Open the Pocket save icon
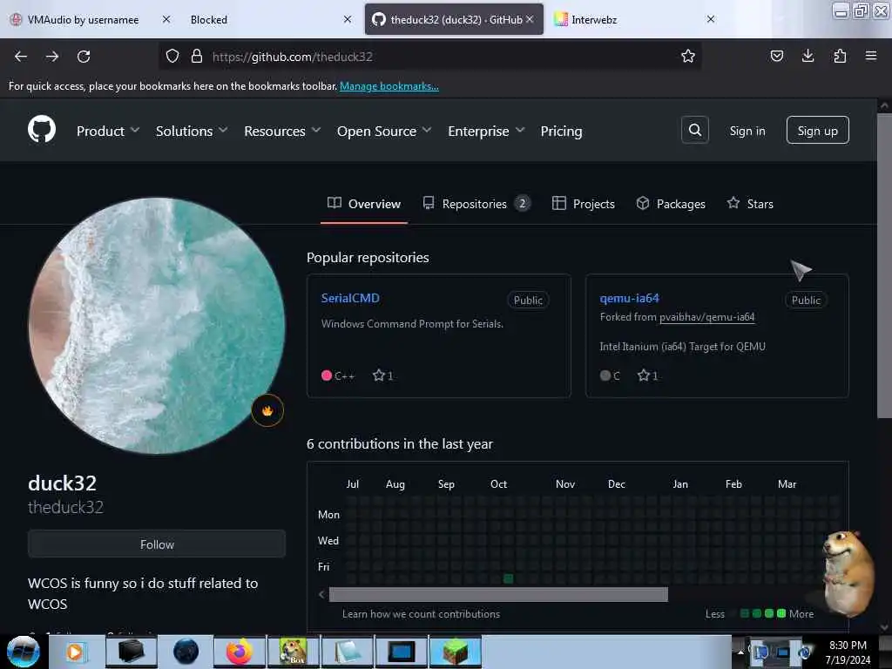The height and width of the screenshot is (669, 892). (x=776, y=56)
